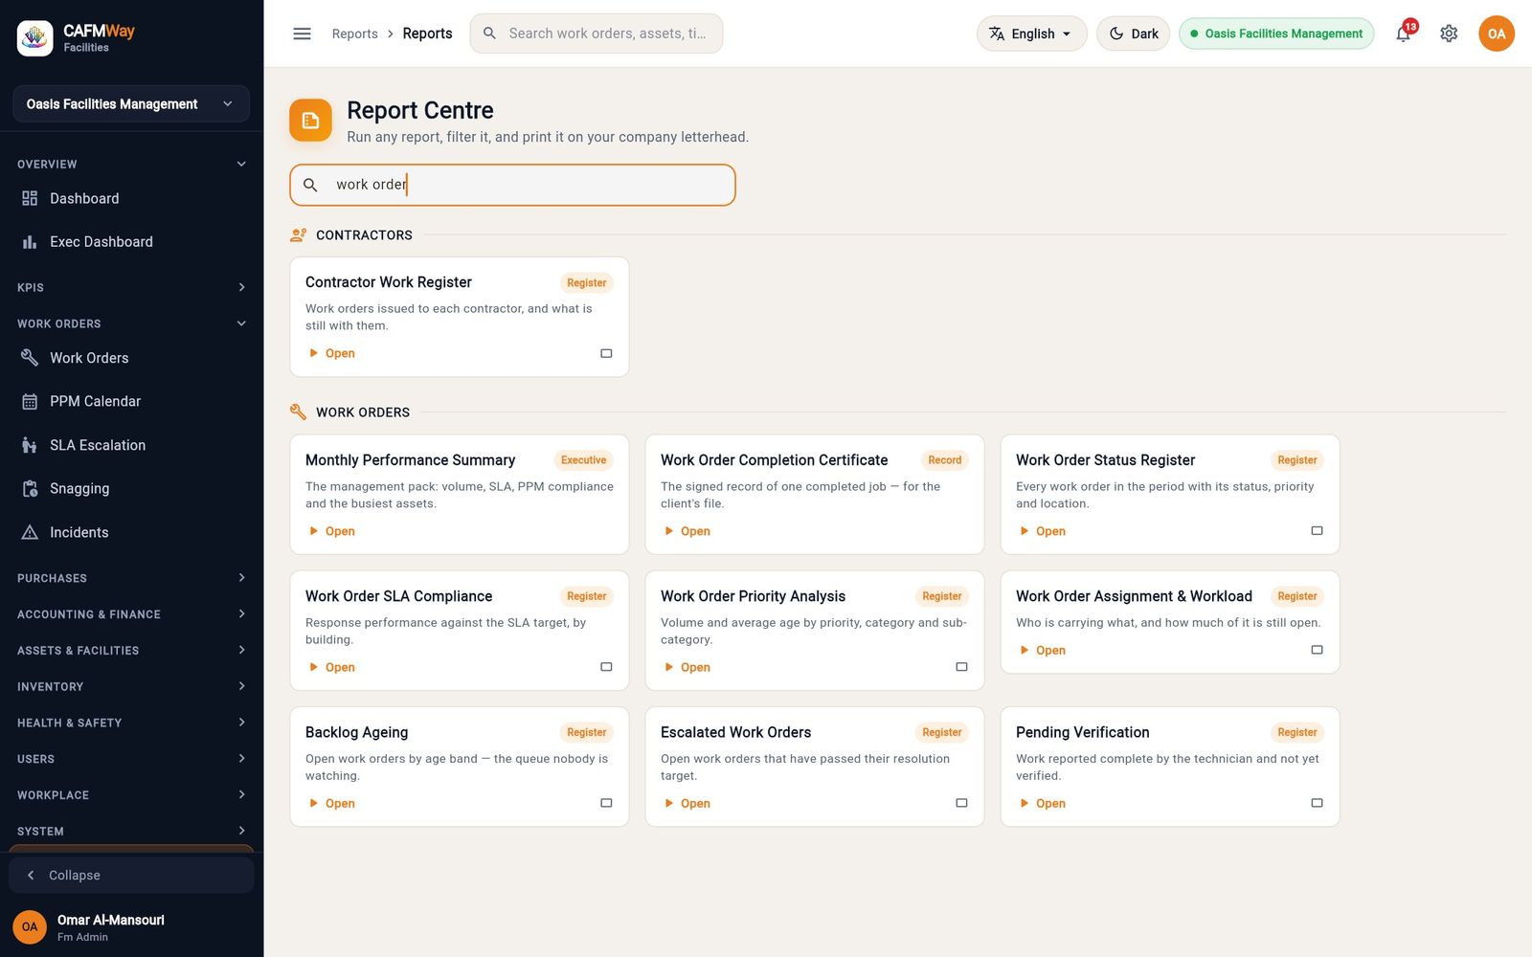The image size is (1532, 957).
Task: Expand the KPIs section
Action: tap(131, 287)
